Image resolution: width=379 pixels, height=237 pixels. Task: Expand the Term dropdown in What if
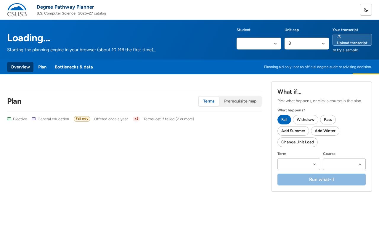(299, 164)
